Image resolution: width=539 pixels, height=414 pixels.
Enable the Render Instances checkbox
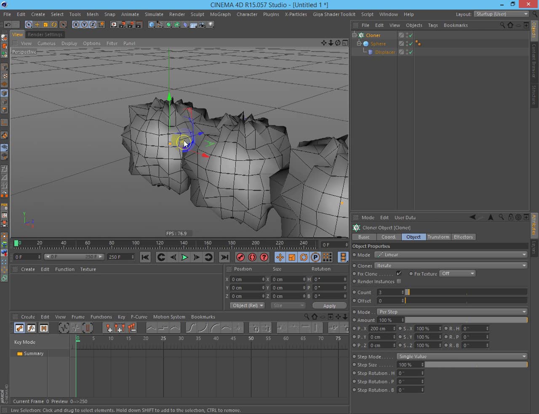tap(399, 281)
